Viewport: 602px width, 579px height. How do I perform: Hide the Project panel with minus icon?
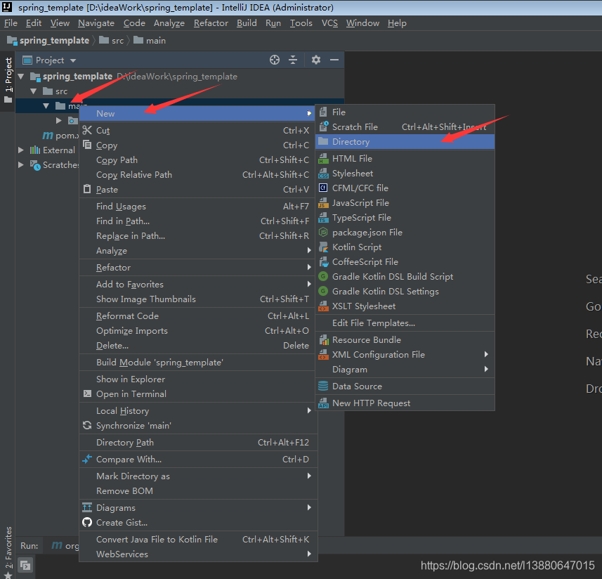[334, 60]
